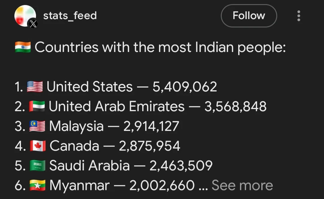Click the Canada flag icon
This screenshot has height=199, width=324.
(38, 146)
